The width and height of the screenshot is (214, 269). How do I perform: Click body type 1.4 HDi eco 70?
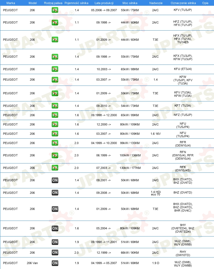coord(156,193)
